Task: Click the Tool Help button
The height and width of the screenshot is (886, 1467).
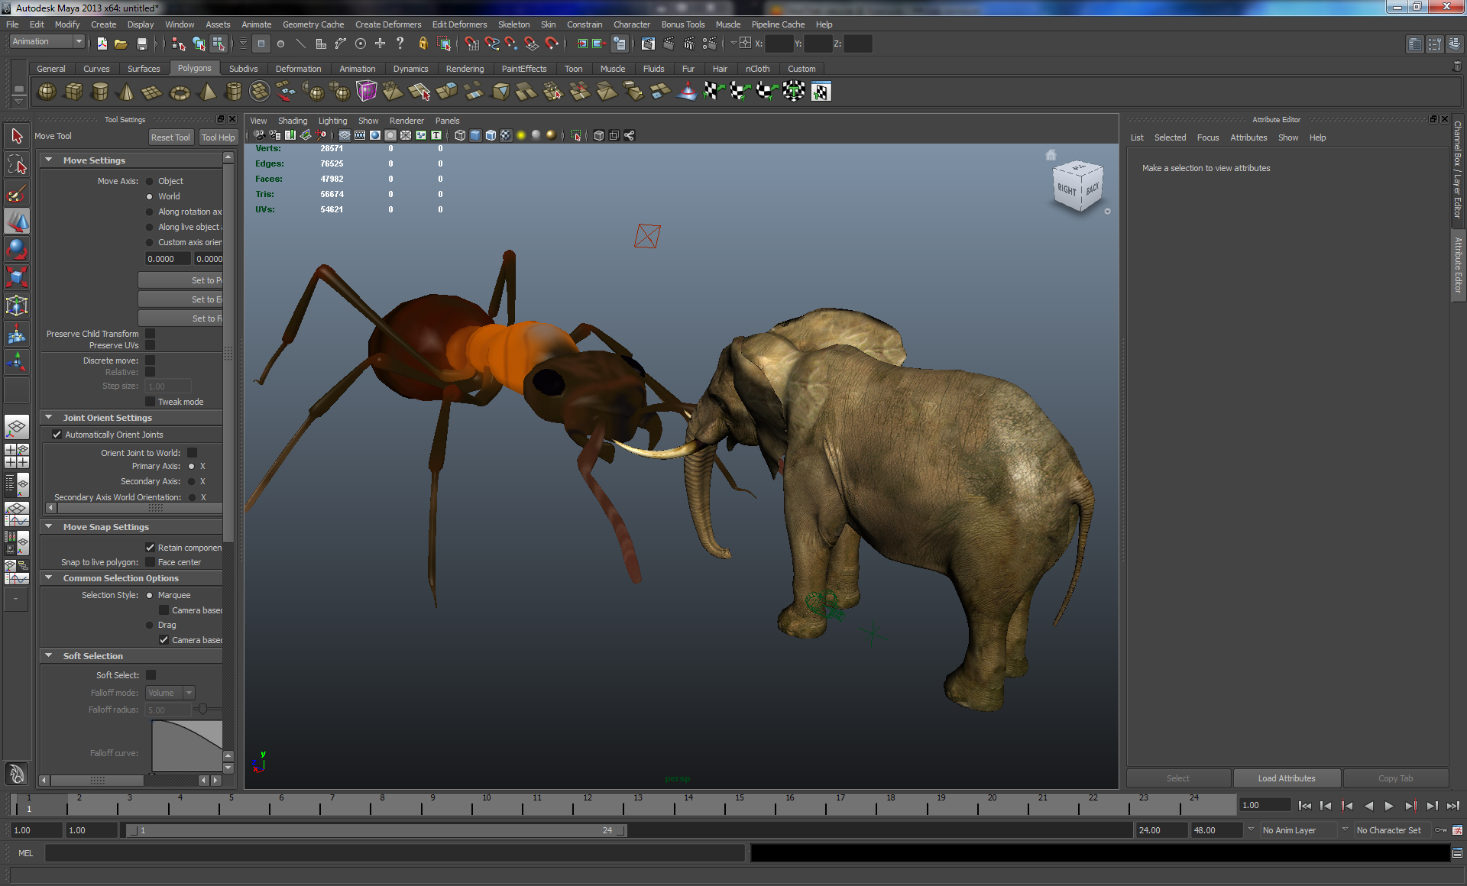Action: pyautogui.click(x=219, y=137)
